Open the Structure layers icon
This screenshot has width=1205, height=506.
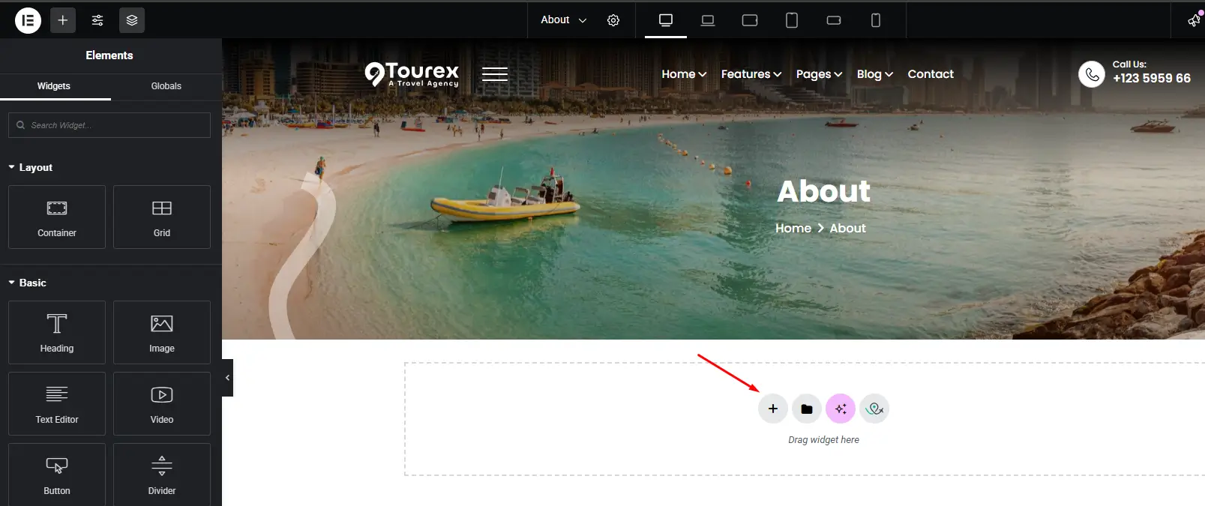pyautogui.click(x=132, y=20)
